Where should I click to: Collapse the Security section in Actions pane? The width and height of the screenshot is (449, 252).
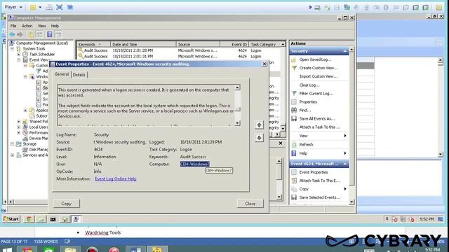click(344, 51)
